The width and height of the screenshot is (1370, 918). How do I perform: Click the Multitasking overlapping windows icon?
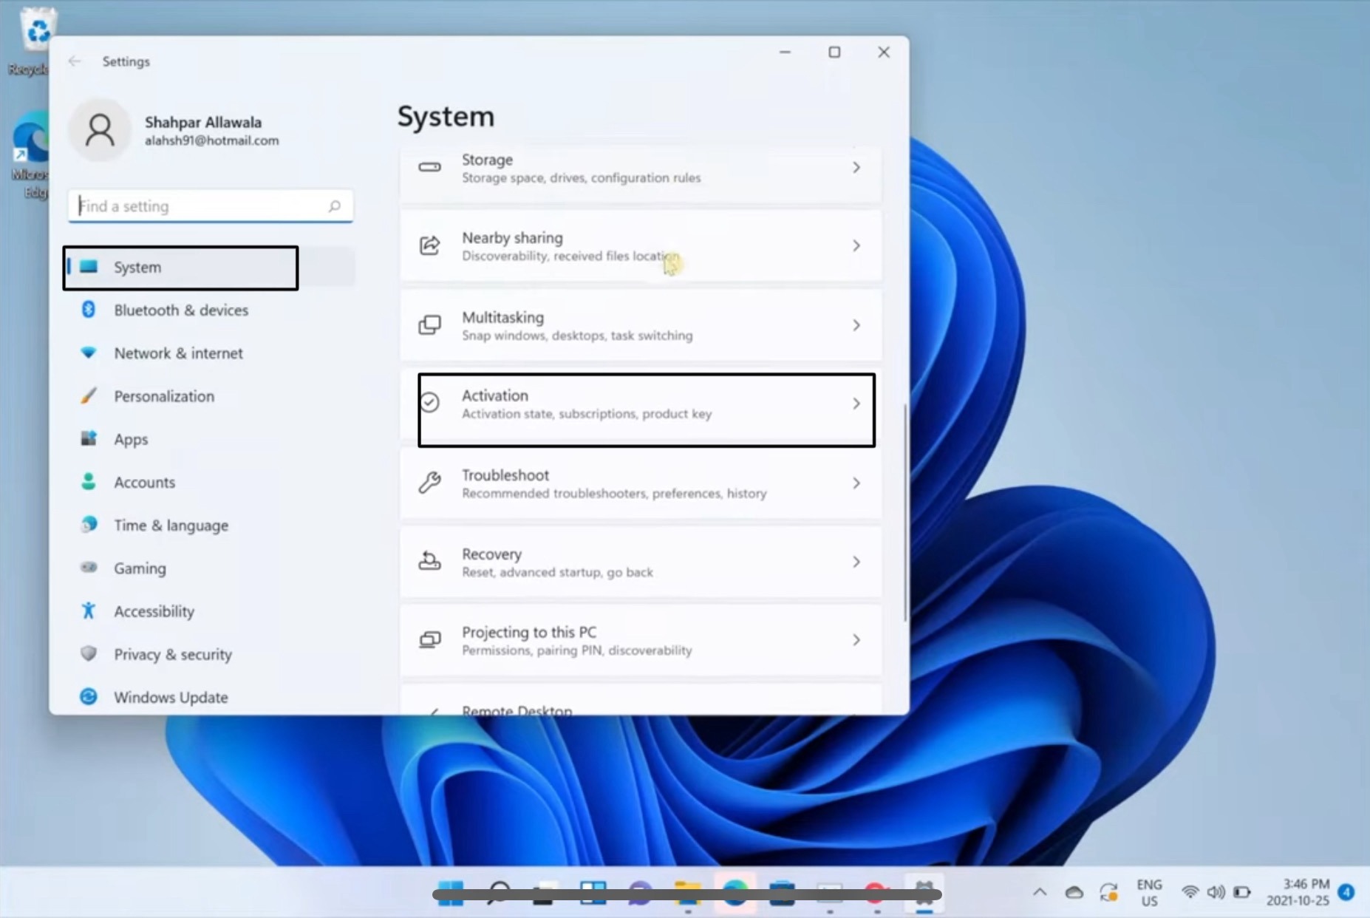coord(430,324)
